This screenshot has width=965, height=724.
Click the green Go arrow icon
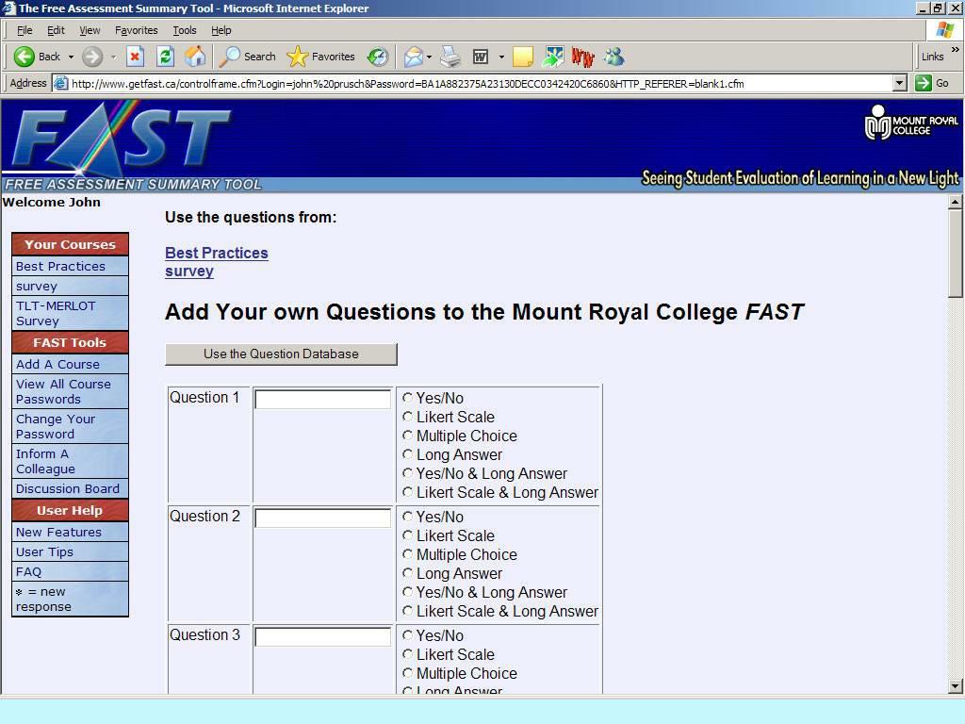coord(924,83)
